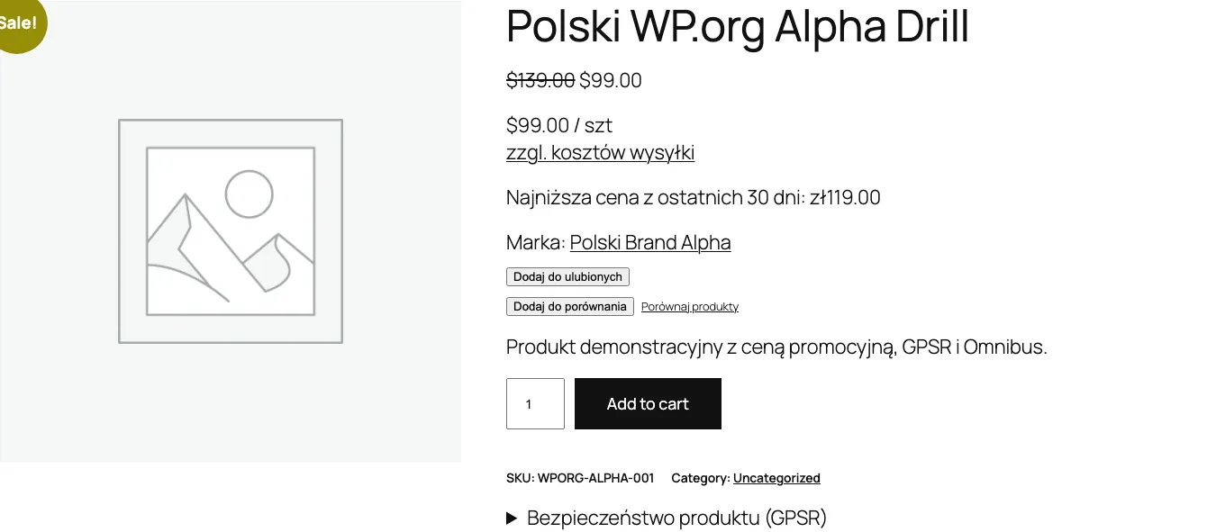This screenshot has height=532, width=1207.
Task: Open the Porównaj produkty comparison page
Action: pos(690,306)
